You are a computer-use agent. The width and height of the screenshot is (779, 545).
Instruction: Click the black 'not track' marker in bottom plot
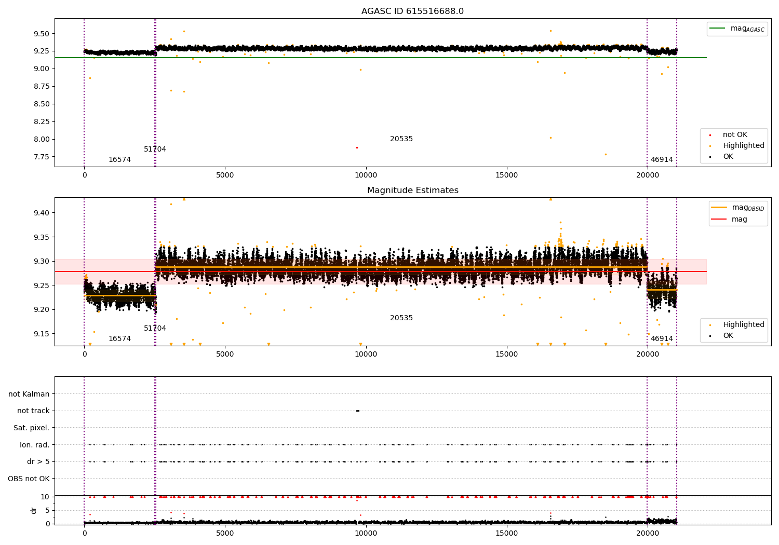tap(357, 411)
